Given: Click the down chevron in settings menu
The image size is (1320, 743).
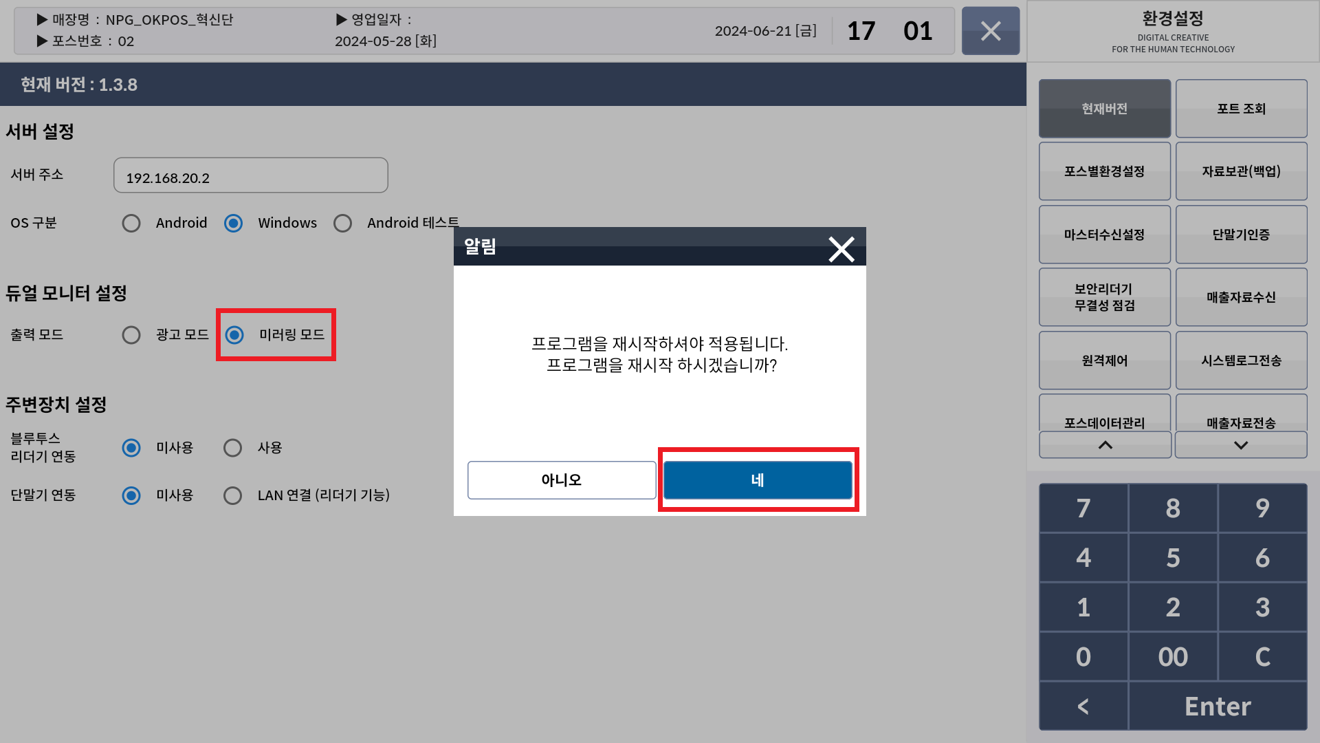Looking at the screenshot, I should 1241,445.
